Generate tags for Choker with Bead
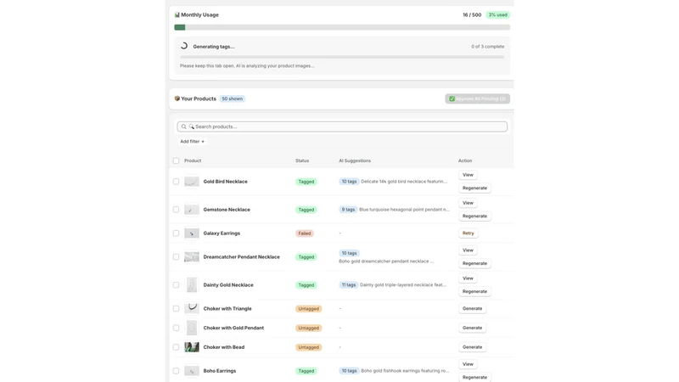This screenshot has height=382, width=679. coord(472,347)
